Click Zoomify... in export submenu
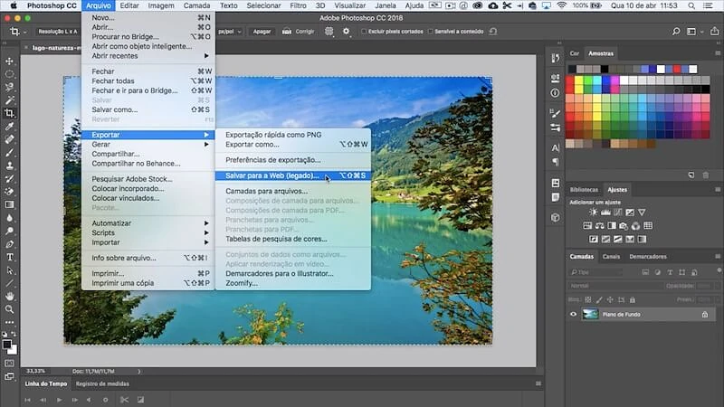 point(293,283)
